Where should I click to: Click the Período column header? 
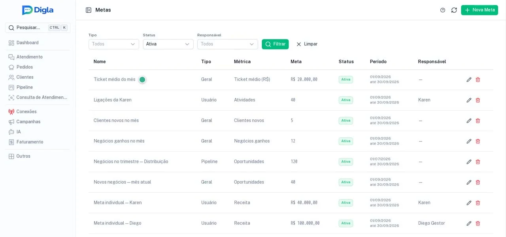[x=378, y=62]
